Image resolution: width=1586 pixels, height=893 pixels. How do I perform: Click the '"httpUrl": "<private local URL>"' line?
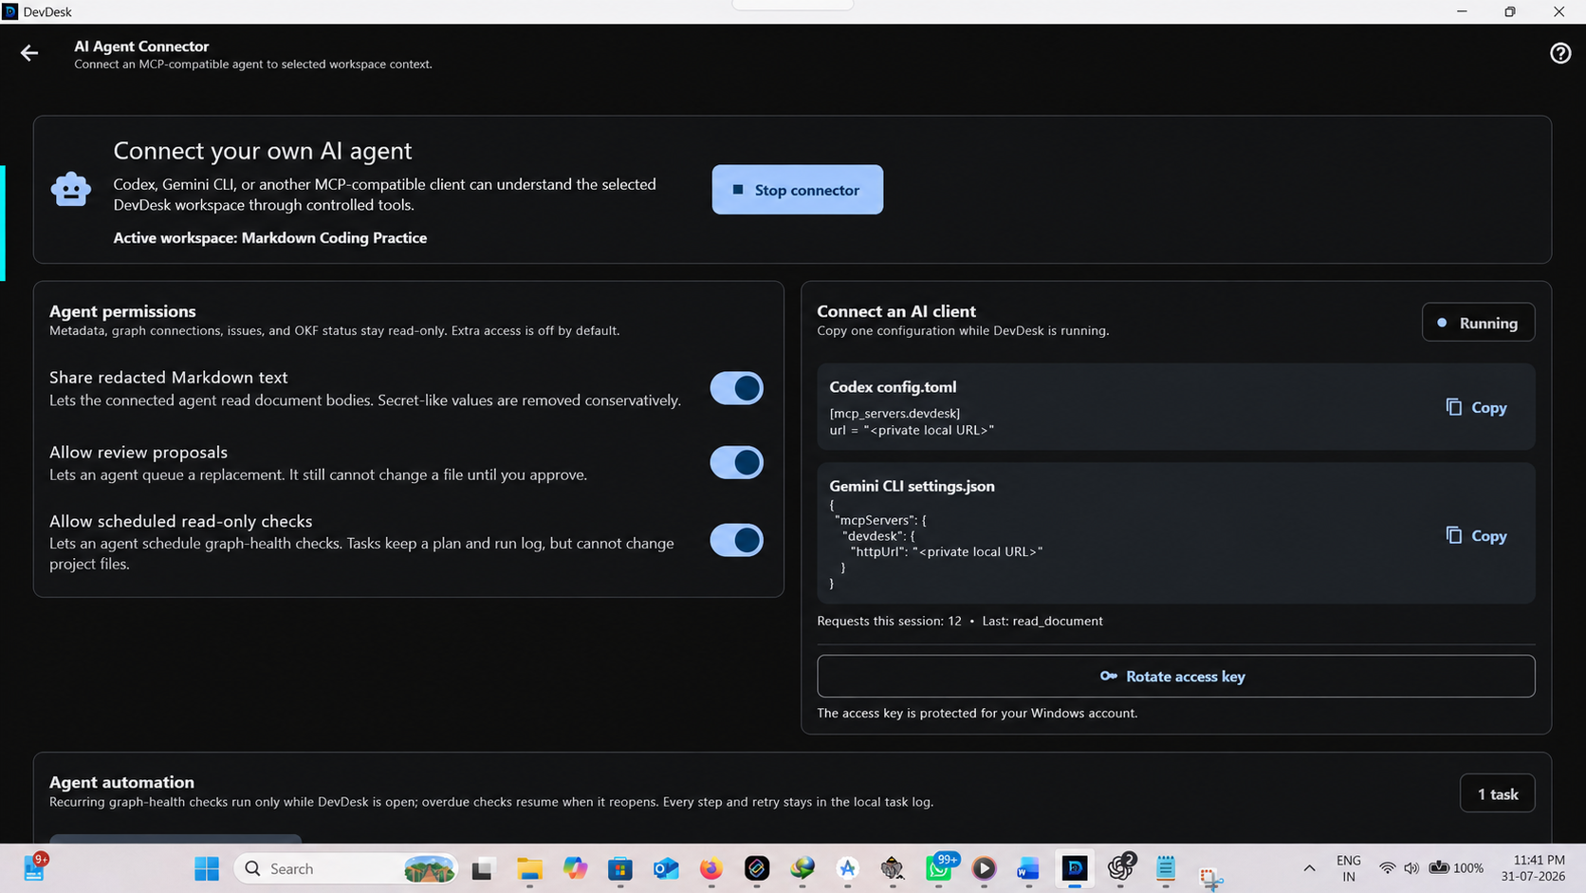coord(947,551)
